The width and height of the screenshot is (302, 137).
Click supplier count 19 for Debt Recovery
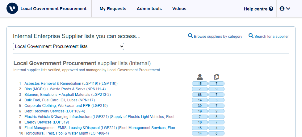coord(200,111)
